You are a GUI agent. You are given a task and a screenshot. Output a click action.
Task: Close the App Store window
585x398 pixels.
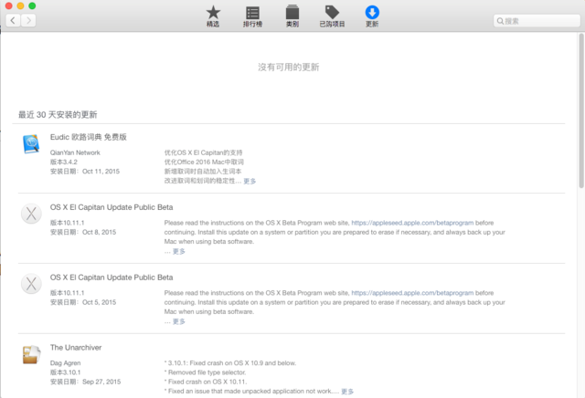tap(8, 5)
